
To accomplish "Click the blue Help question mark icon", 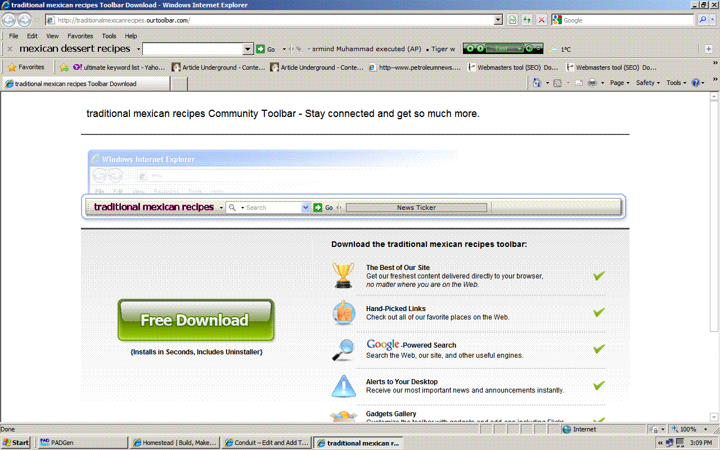I will coord(696,83).
